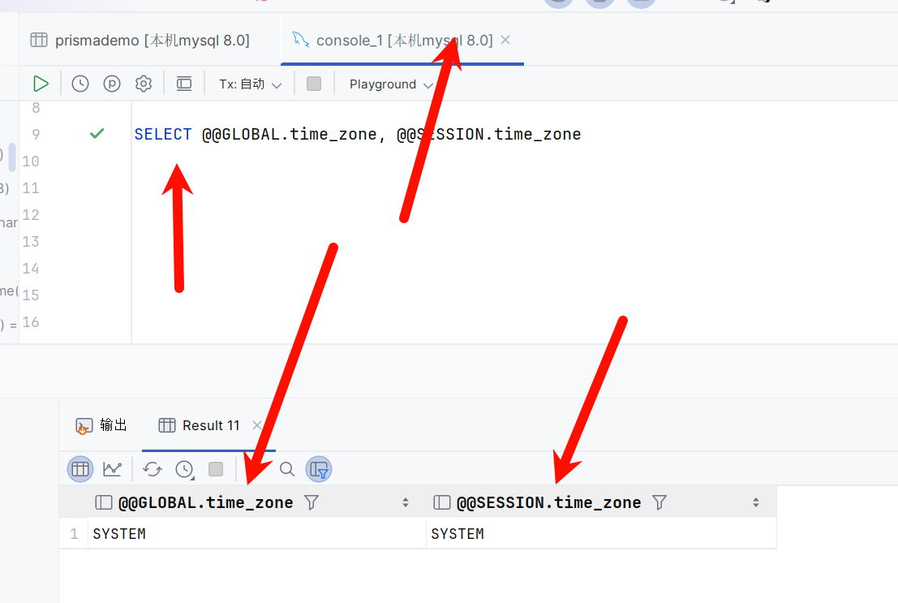Run the query with the green Execute button
The width and height of the screenshot is (898, 603).
tap(41, 84)
